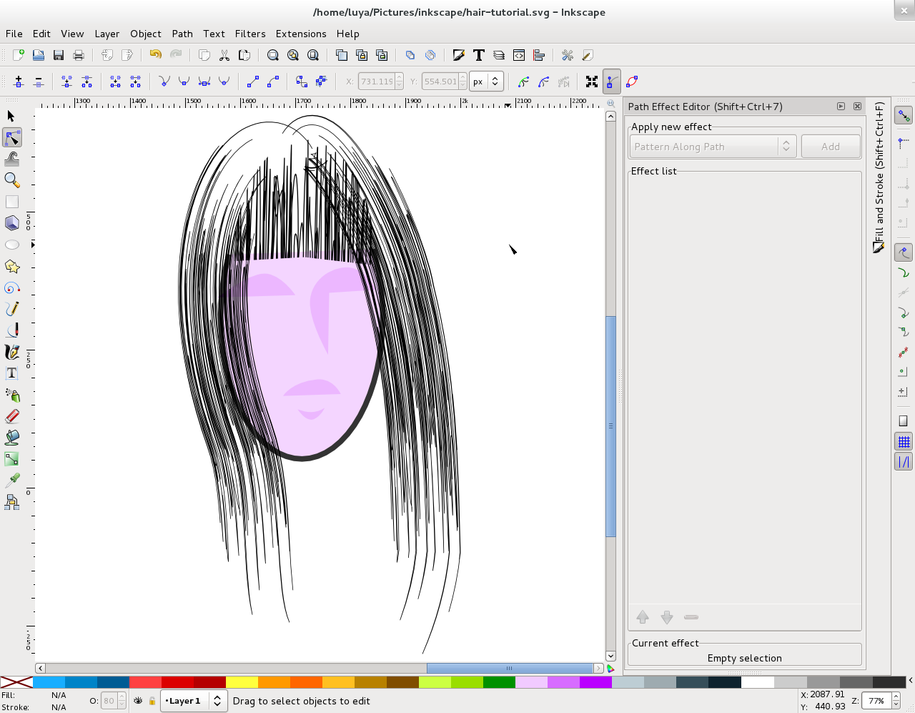This screenshot has height=713, width=915.
Task: Click the Add effect button
Action: 830,147
